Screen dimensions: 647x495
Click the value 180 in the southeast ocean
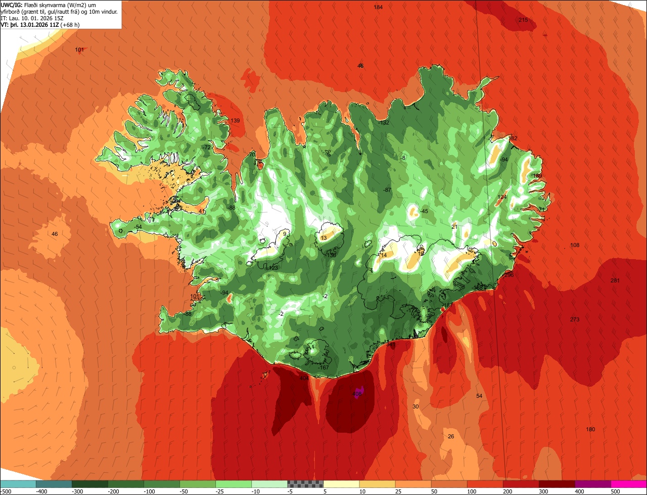click(590, 430)
